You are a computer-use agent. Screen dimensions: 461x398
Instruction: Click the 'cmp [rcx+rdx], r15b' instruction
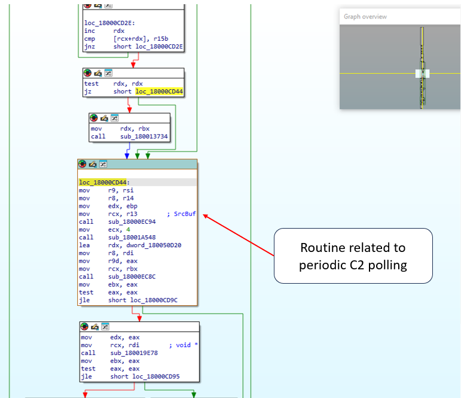click(x=126, y=38)
